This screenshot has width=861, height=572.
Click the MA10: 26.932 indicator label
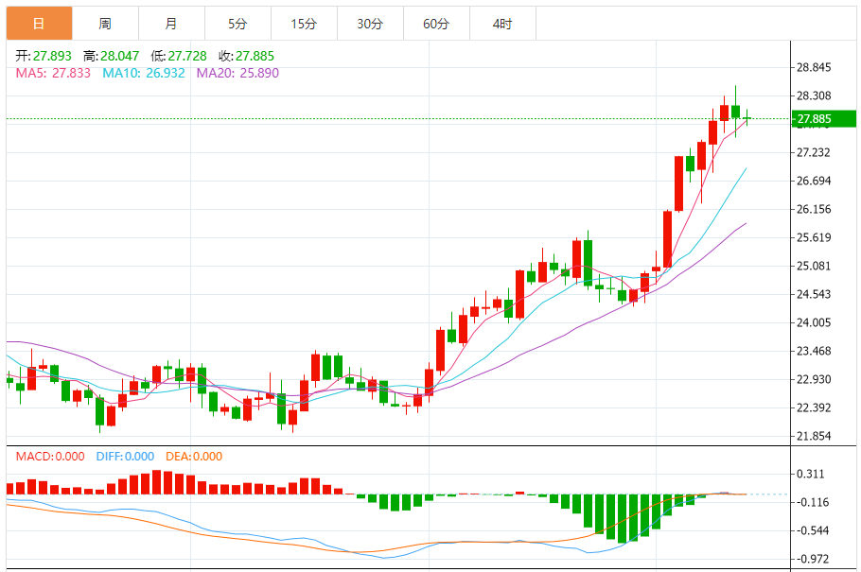click(x=144, y=73)
